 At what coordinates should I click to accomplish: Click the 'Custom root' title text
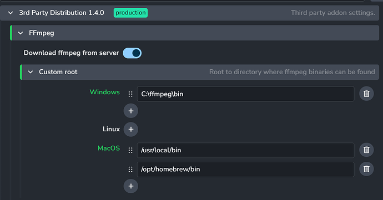coord(58,72)
